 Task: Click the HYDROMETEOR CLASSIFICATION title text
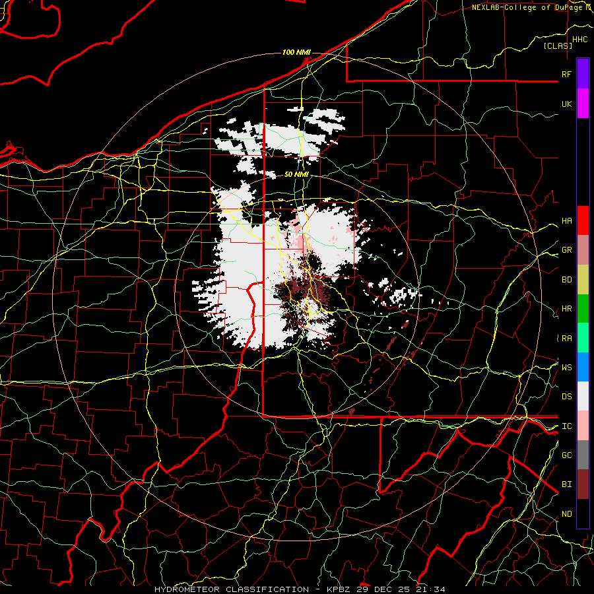(x=232, y=589)
